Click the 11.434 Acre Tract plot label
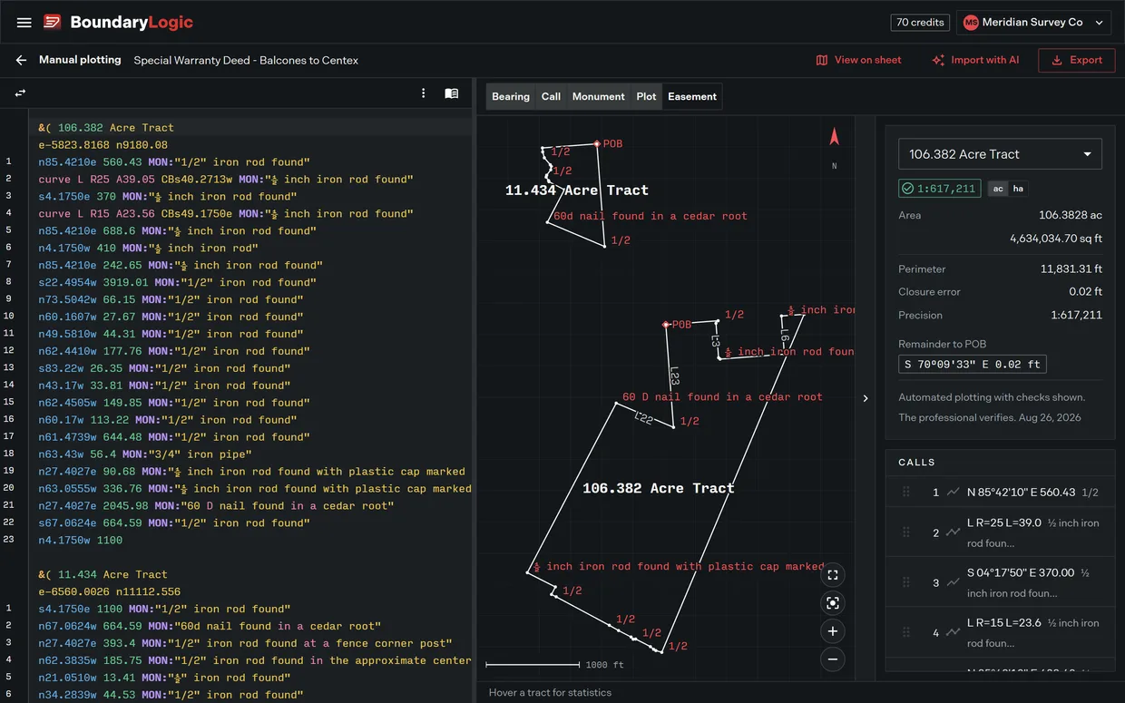This screenshot has width=1125, height=703. (x=577, y=190)
